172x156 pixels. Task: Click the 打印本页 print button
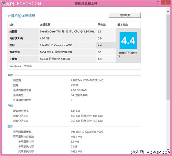click(125, 15)
